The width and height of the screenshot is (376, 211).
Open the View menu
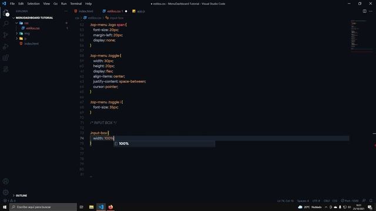coord(46,4)
